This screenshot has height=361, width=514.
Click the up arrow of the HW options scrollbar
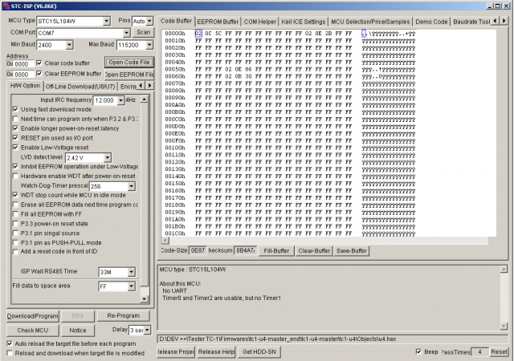pos(145,99)
